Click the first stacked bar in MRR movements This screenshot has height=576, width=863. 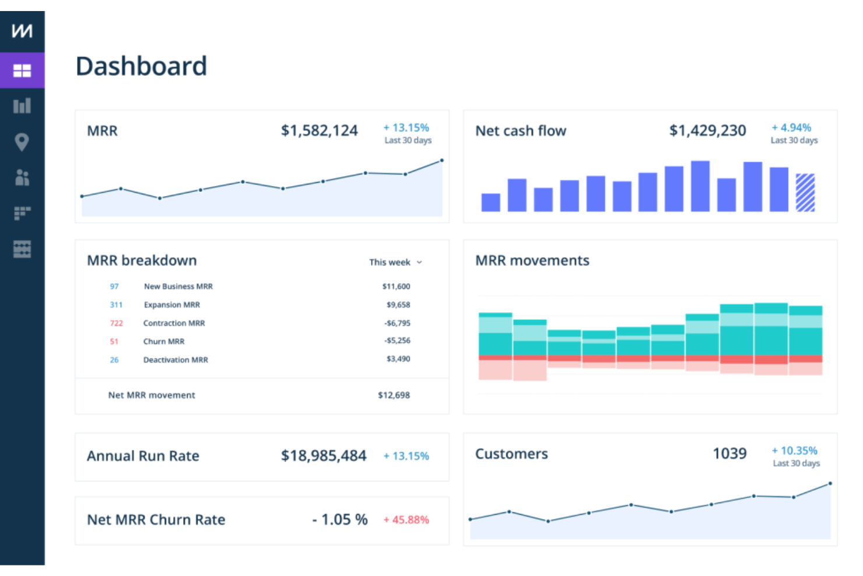point(495,346)
